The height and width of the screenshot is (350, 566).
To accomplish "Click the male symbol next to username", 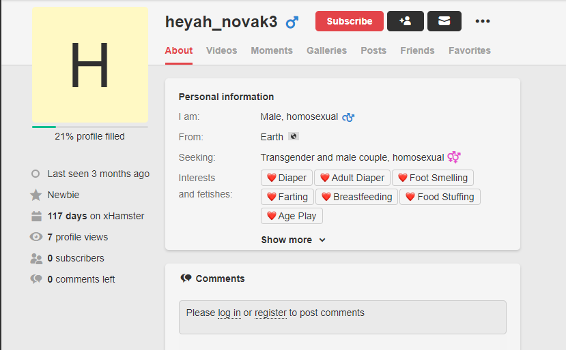I will tap(292, 22).
